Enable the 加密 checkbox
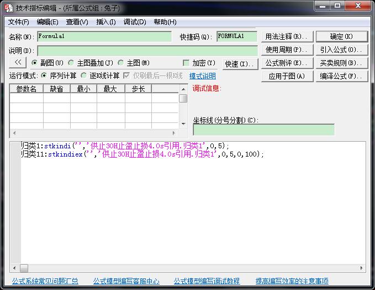375x290 pixels. [186, 63]
